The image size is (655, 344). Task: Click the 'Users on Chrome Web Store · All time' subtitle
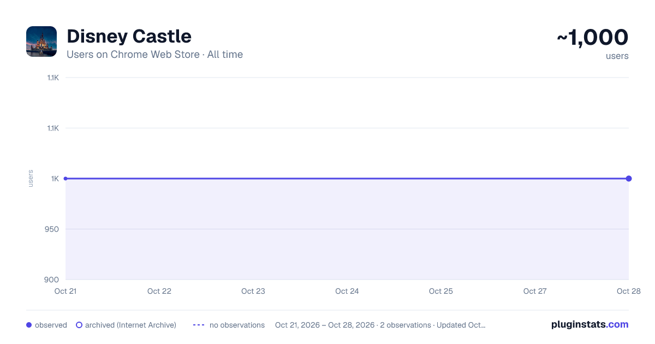[154, 55]
